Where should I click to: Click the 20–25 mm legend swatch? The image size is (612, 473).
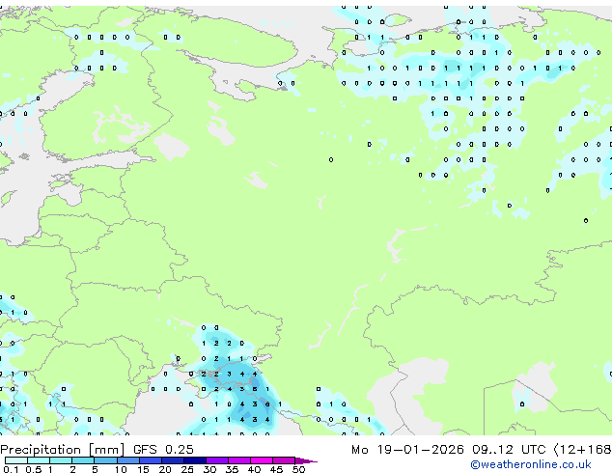(173, 460)
